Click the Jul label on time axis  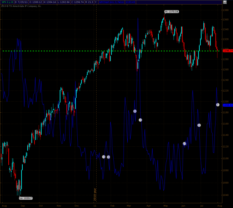pyautogui.click(x=202, y=206)
